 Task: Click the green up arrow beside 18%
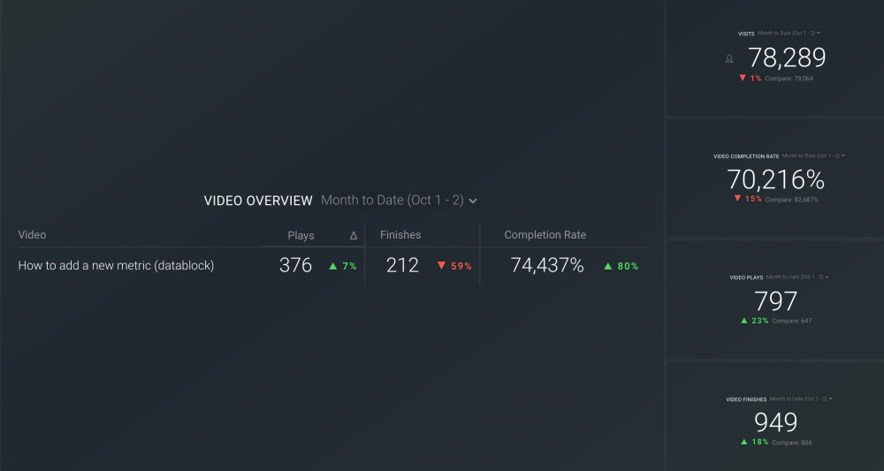744,442
